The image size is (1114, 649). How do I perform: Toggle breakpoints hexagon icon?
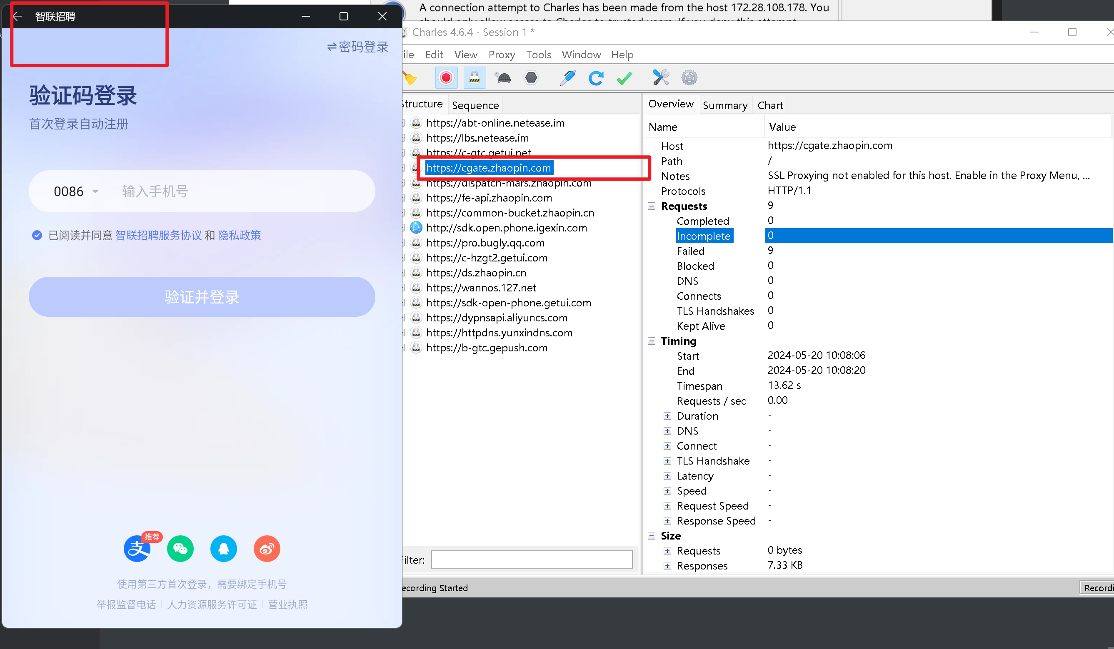[531, 78]
